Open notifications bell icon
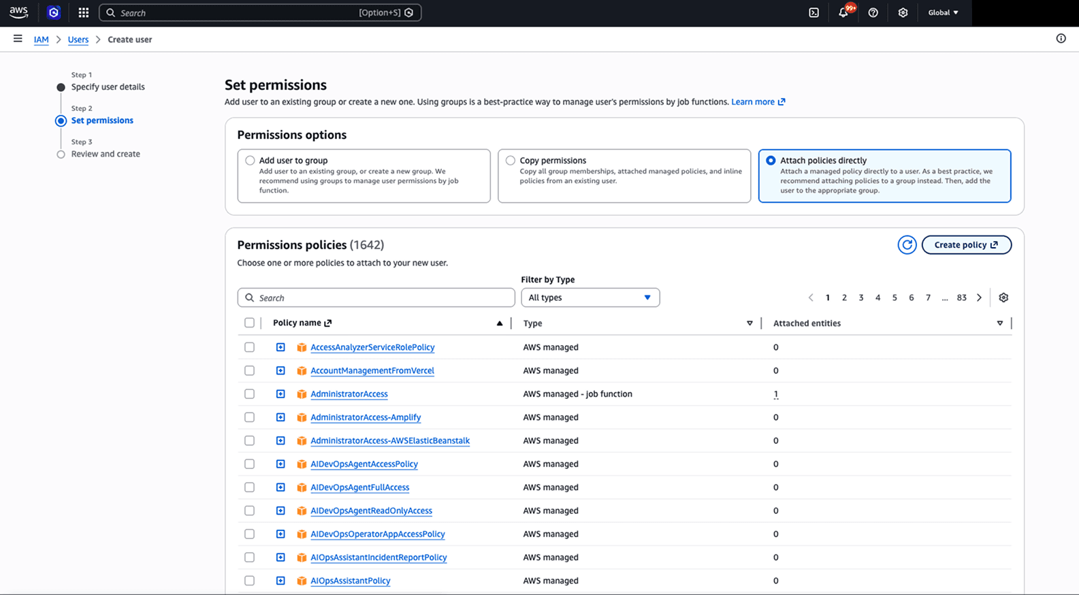The width and height of the screenshot is (1079, 595). (x=843, y=12)
